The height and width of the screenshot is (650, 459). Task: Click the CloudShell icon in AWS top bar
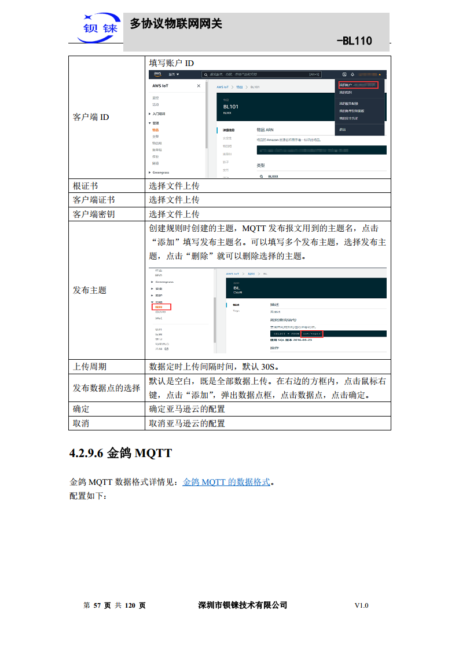tap(344, 75)
